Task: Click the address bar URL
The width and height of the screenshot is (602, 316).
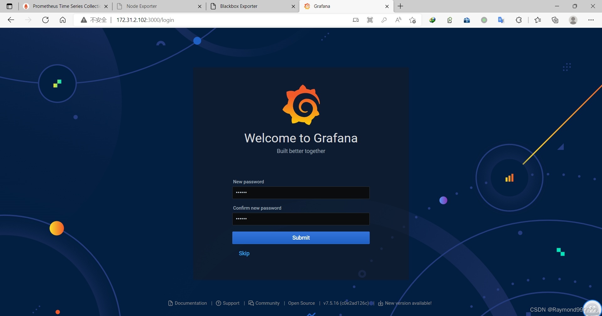Action: [145, 20]
